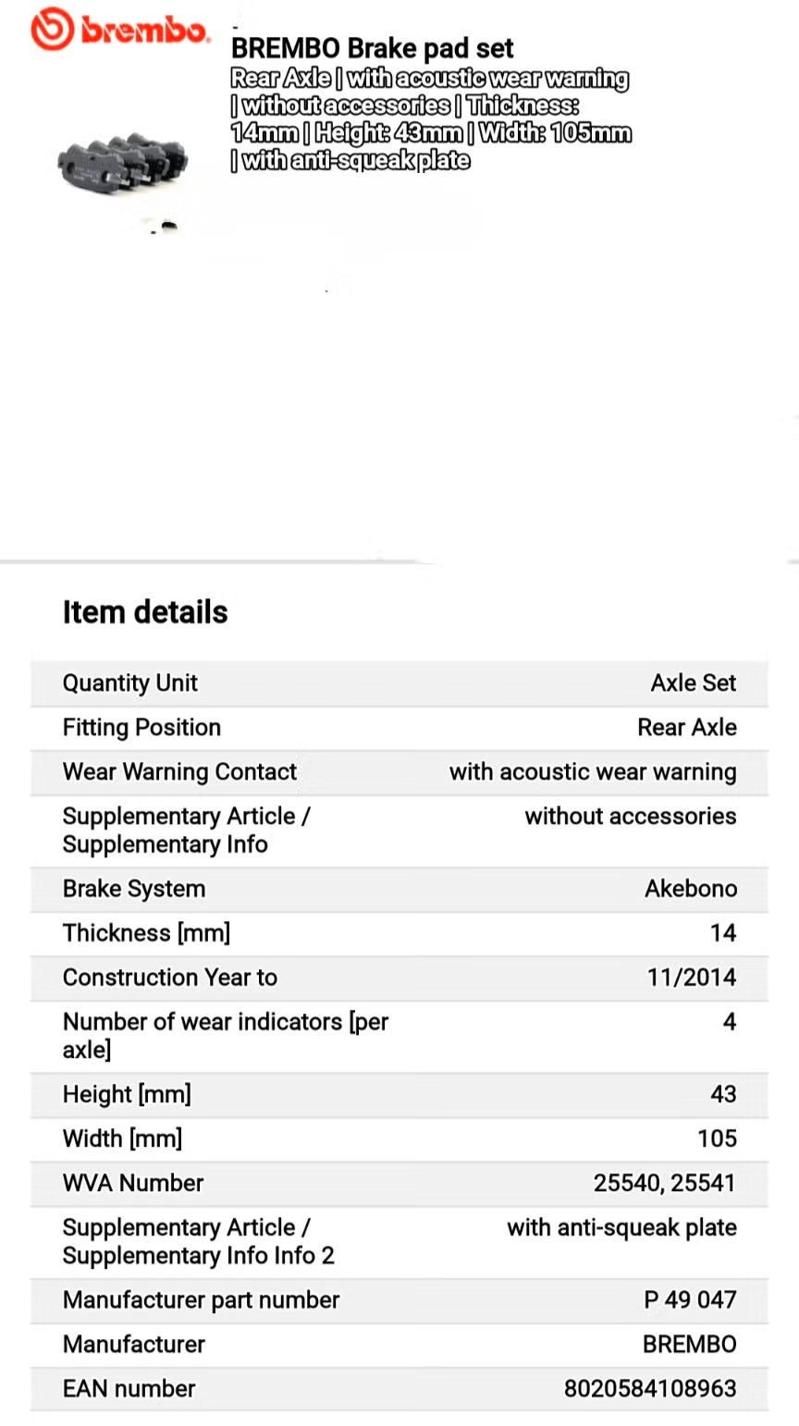Click the WVA Number 25540, 25541
799x1426 pixels.
click(x=664, y=1183)
